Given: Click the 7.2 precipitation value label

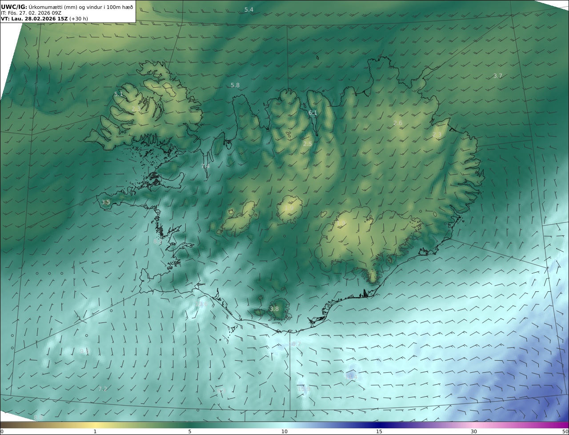Looking at the screenshot, I should pyautogui.click(x=103, y=389).
